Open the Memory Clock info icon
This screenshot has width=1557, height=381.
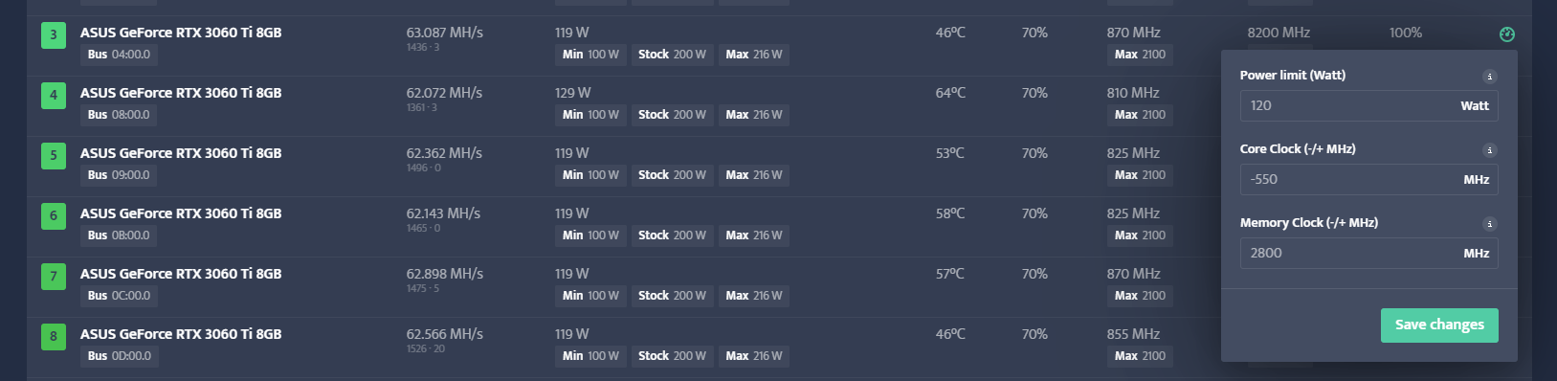[x=1489, y=224]
